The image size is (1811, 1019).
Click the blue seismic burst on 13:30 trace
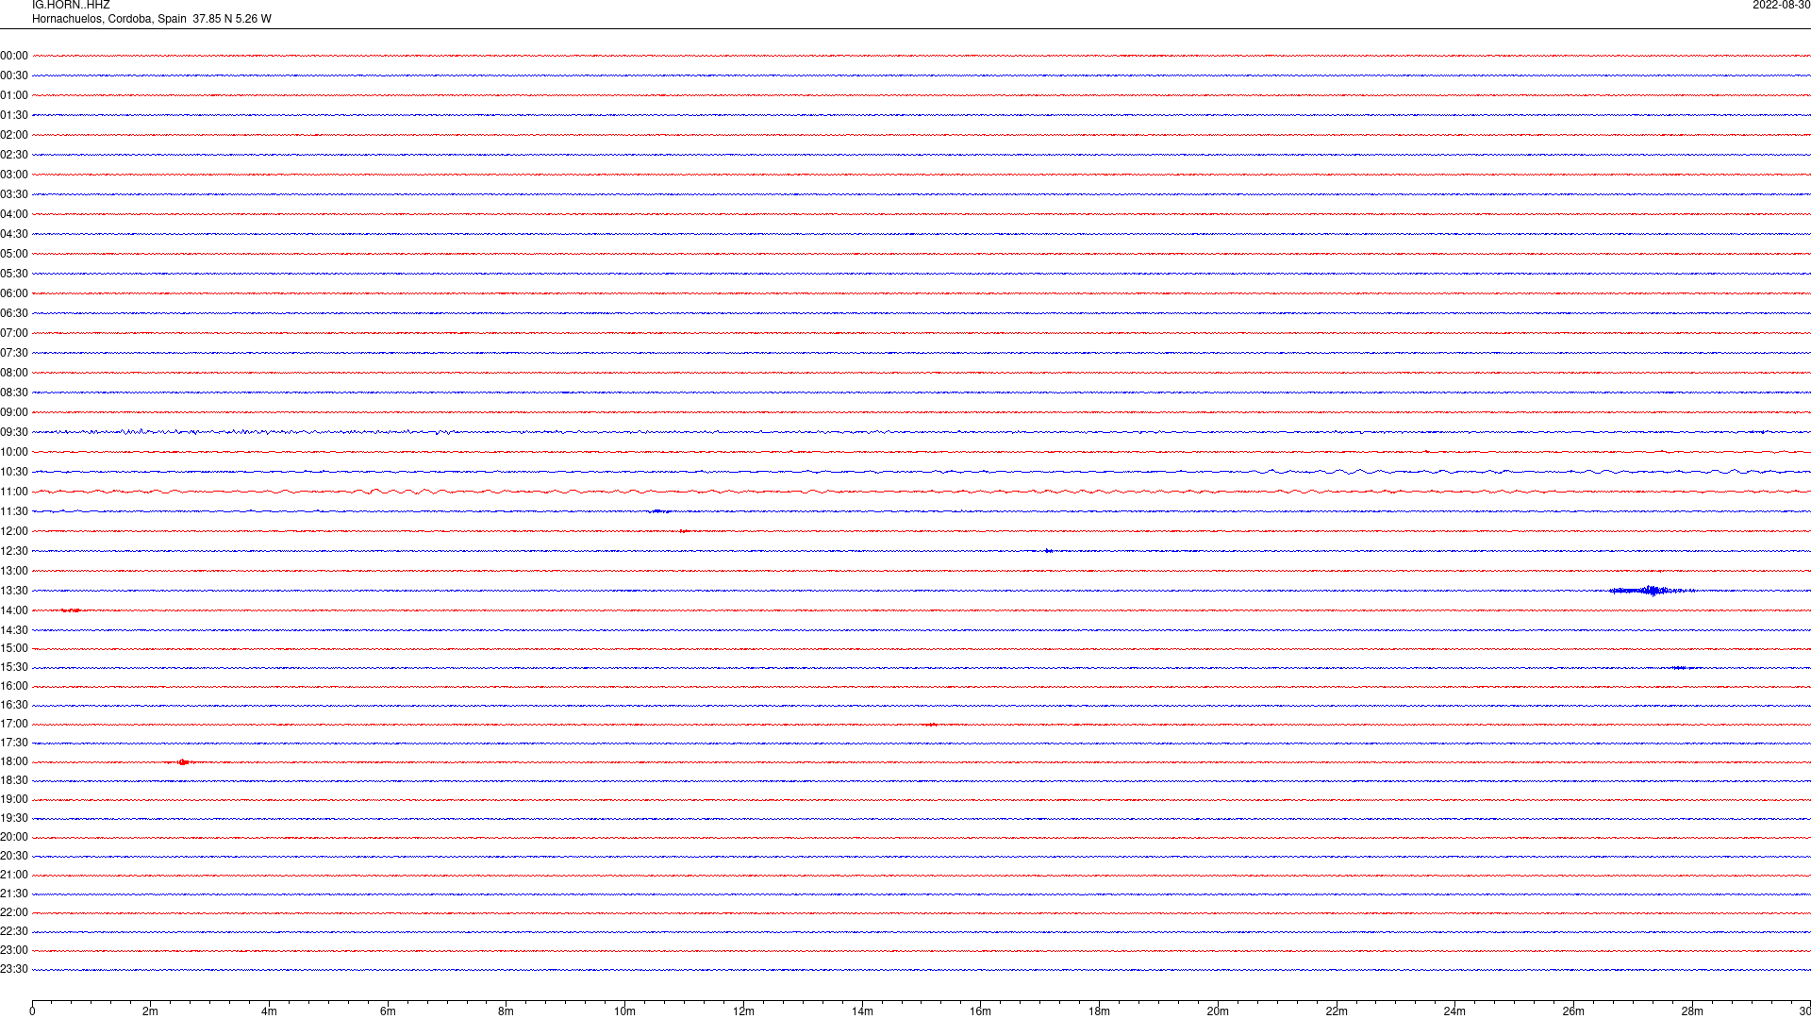1652,591
